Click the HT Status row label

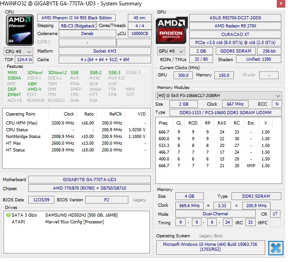15,150
